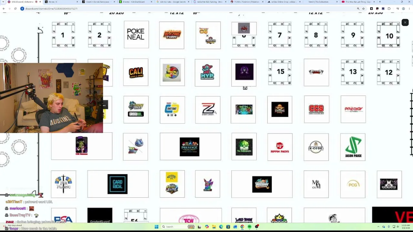413x232 pixels.
Task: Click empty booth number 1
Action: pyautogui.click(x=63, y=35)
